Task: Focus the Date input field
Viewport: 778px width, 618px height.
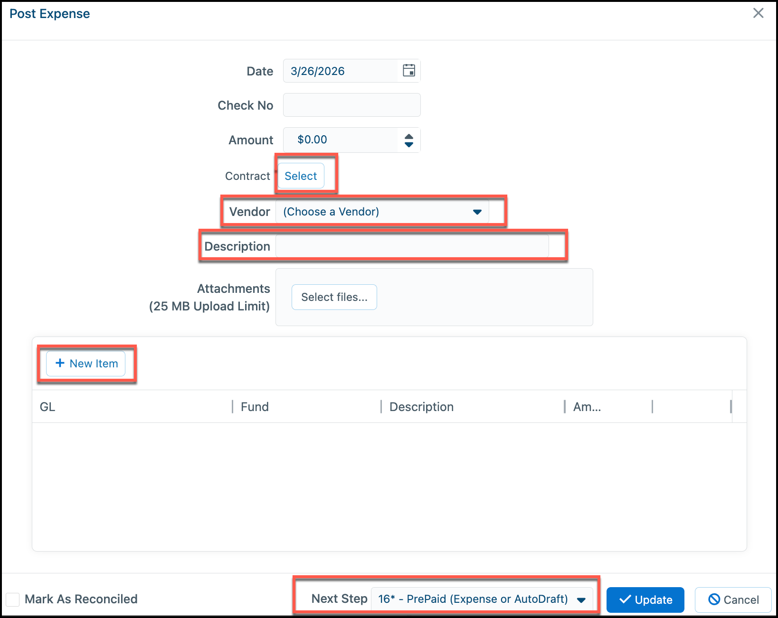Action: click(x=341, y=71)
